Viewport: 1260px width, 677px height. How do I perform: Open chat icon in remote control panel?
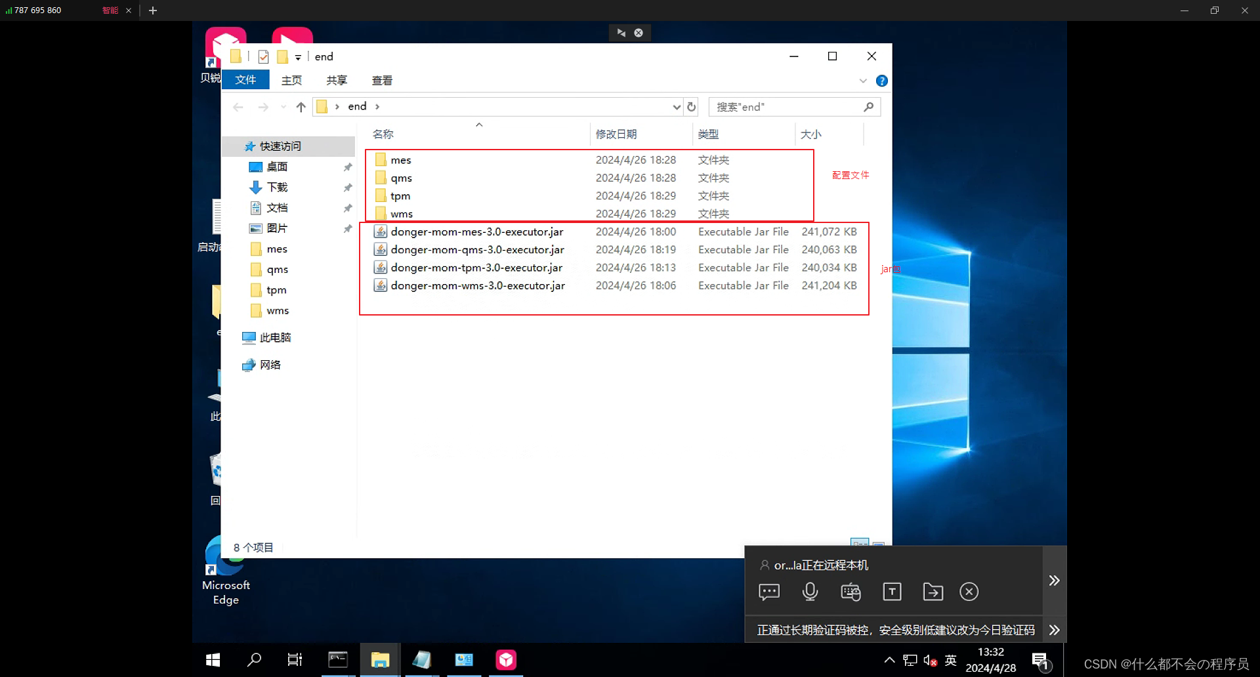click(769, 592)
